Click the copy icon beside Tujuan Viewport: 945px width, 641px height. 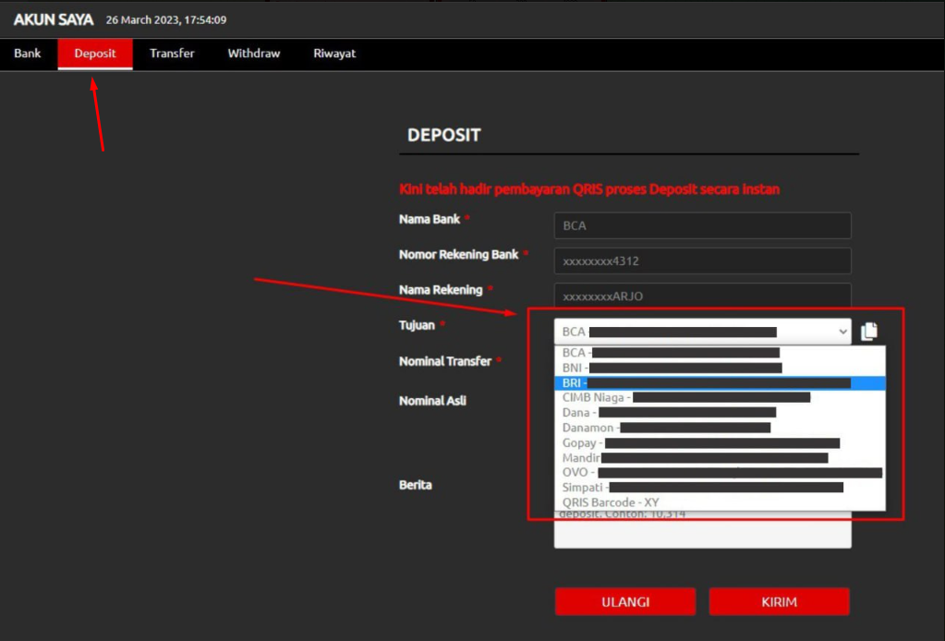pos(868,332)
